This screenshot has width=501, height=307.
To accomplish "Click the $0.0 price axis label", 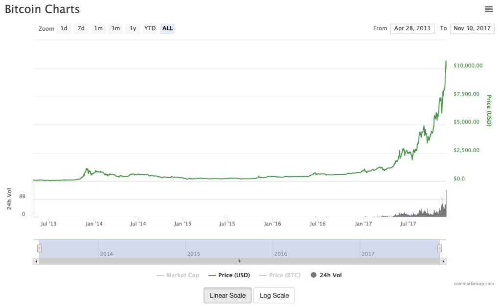I will click(x=459, y=179).
